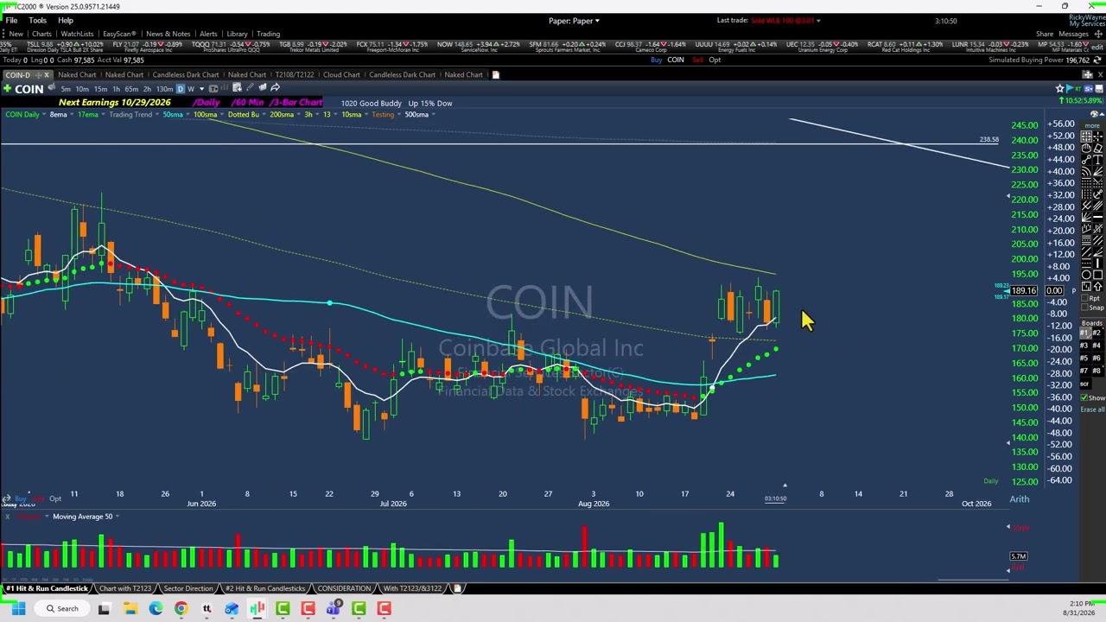The height and width of the screenshot is (622, 1106).
Task: Click the Sell button in the top order bar
Action: [698, 60]
